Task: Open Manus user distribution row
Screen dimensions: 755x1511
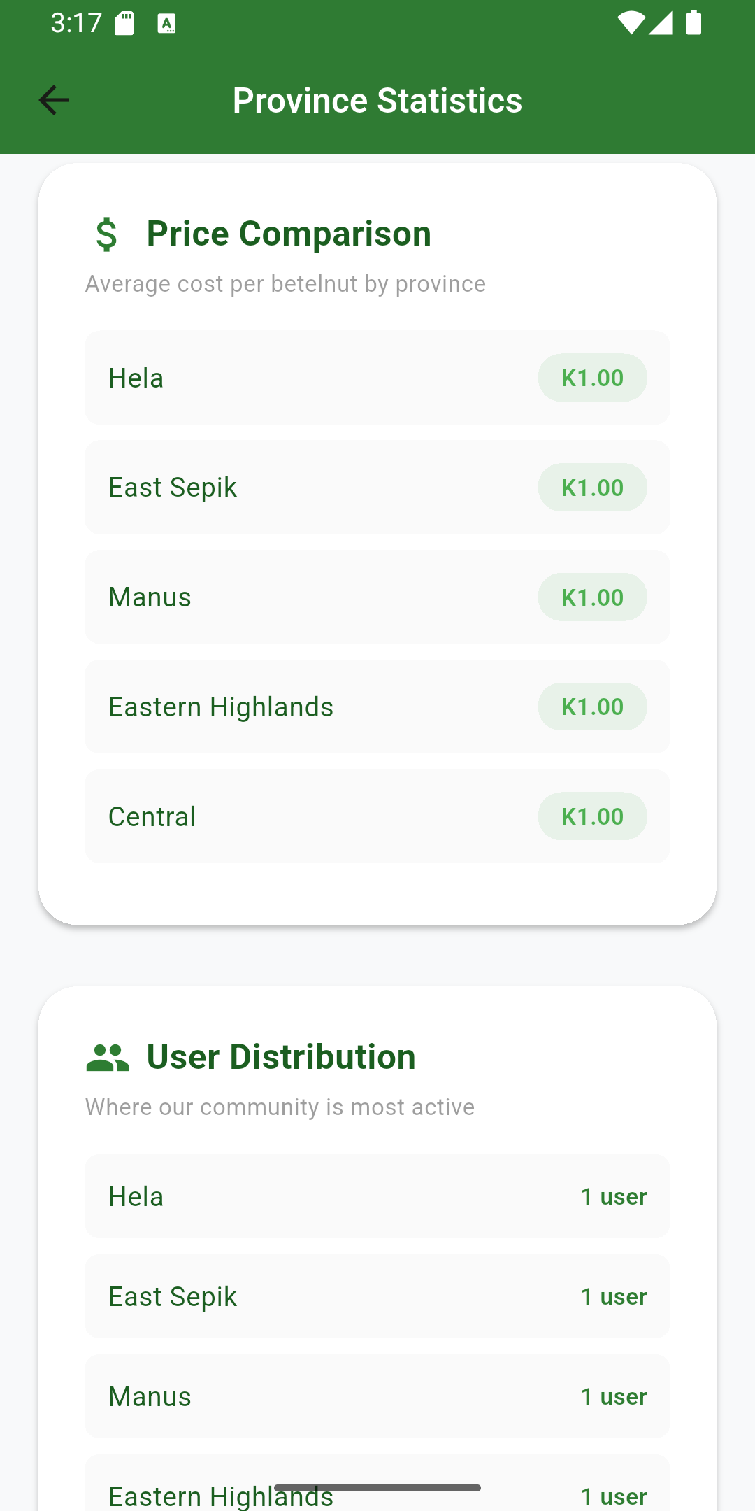Action: click(377, 1396)
